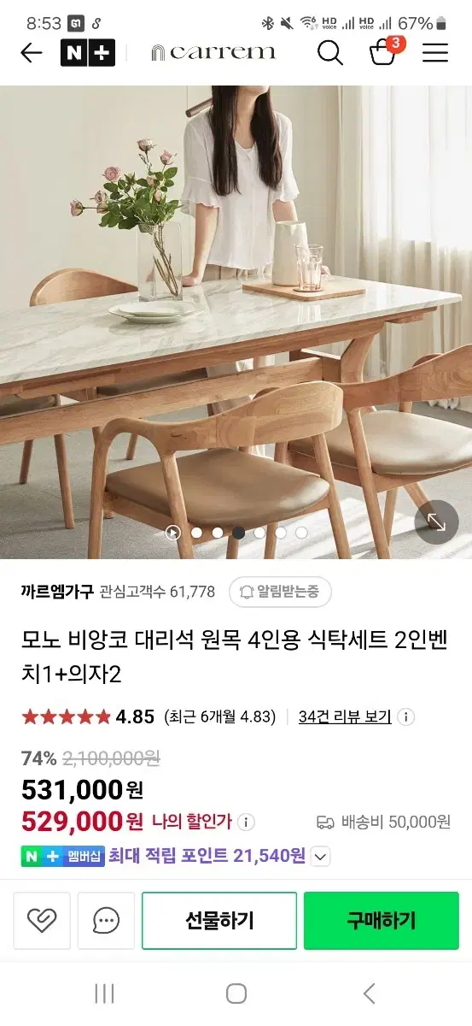472x1026 pixels.
Task: Open the chat inquiry icon
Action: [x=106, y=920]
